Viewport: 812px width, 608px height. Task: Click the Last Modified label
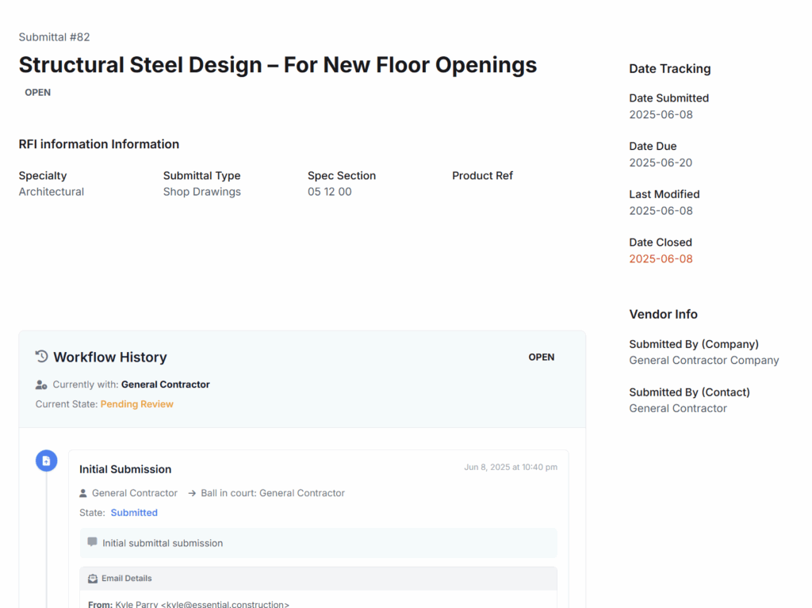[x=664, y=194]
